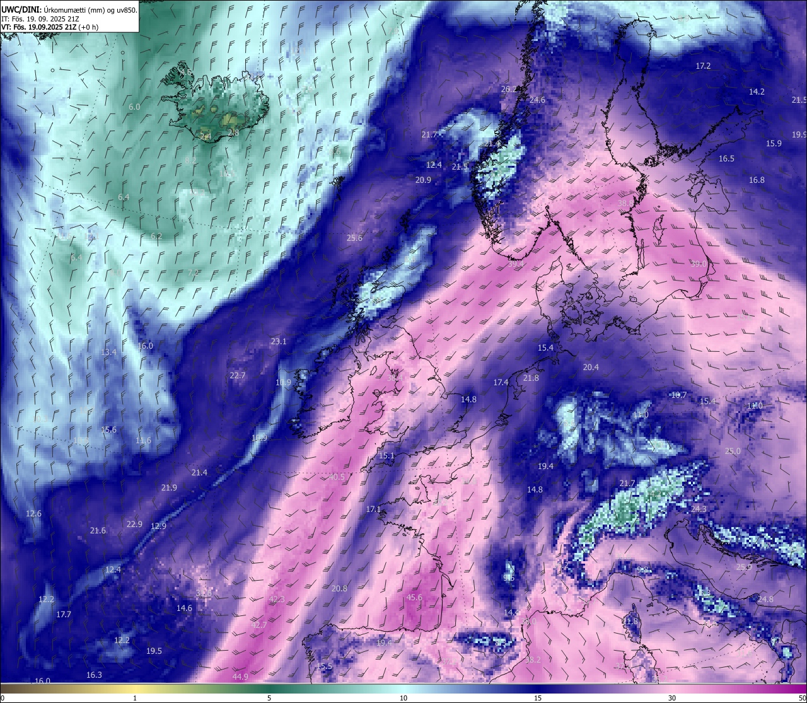Select the 10 tick label on the colour scale
Image resolution: width=807 pixels, height=703 pixels.
tap(403, 698)
